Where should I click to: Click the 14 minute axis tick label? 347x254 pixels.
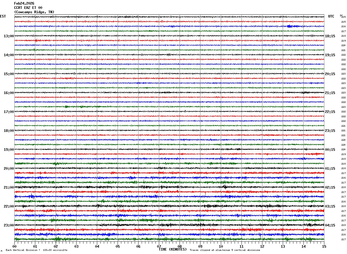point(304,246)
